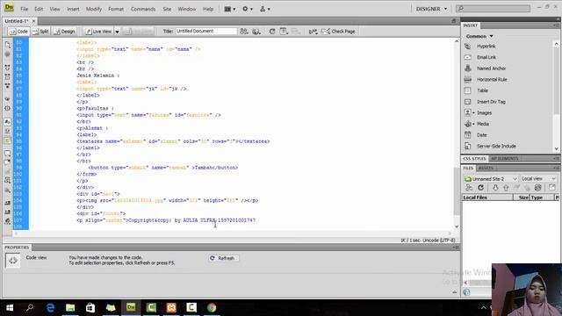Switch to Code view
This screenshot has width=562, height=316.
click(18, 32)
